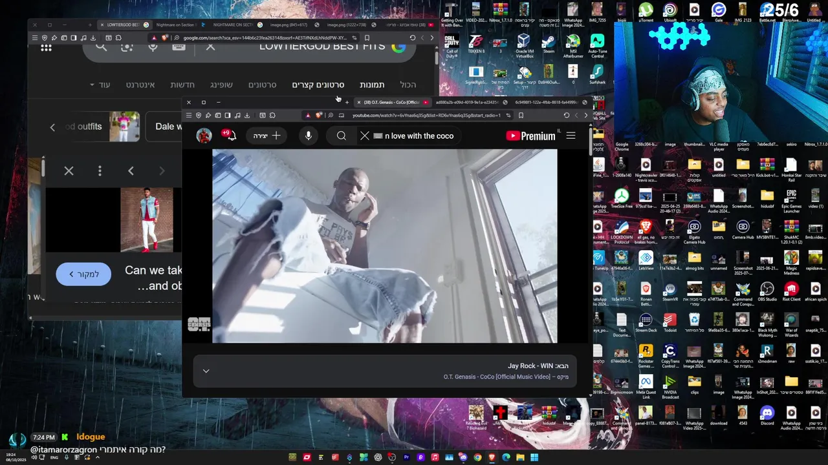
Task: Select the סרטונים Google filter
Action: pos(262,85)
